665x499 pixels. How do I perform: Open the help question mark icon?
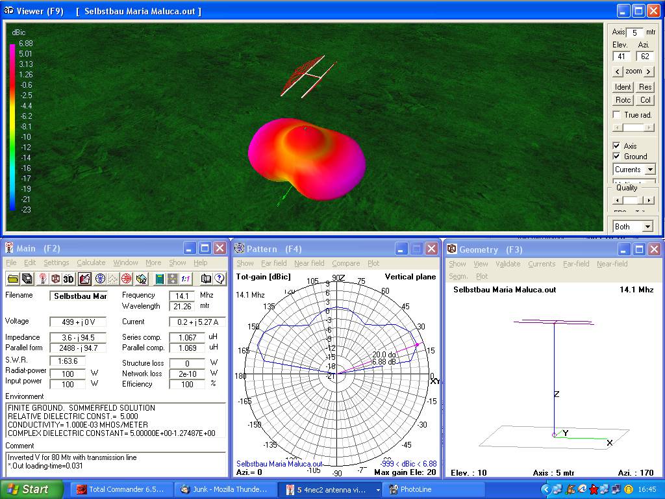[220, 279]
